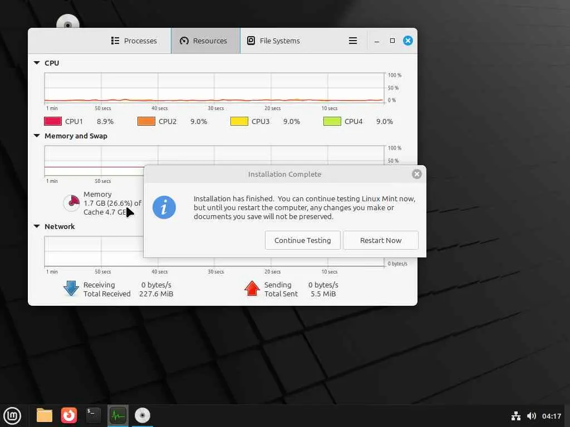Click the Total Sent 5.5 MiB value

pos(323,294)
